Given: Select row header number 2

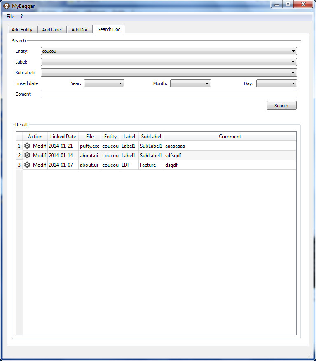Looking at the screenshot, I should [x=19, y=156].
